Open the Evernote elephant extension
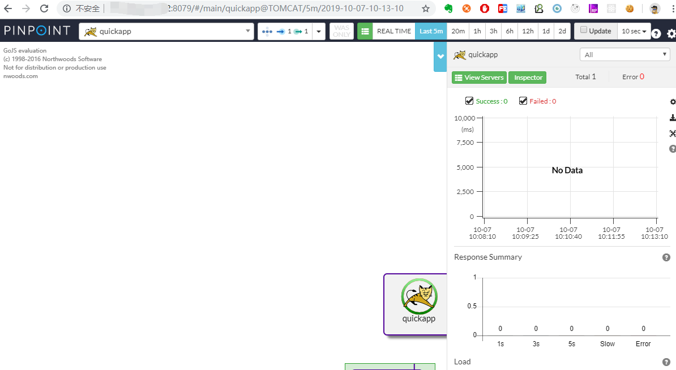This screenshot has height=370, width=676. tap(448, 8)
